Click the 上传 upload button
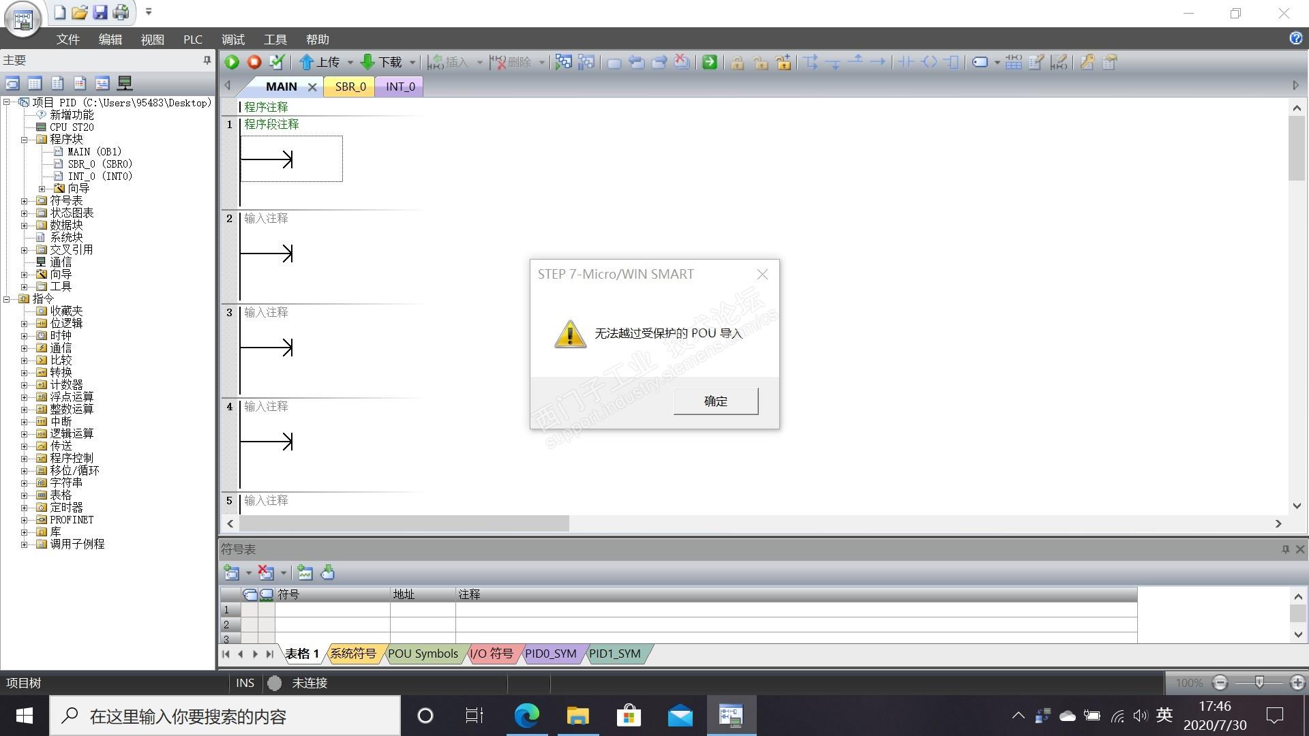1309x736 pixels. point(320,62)
